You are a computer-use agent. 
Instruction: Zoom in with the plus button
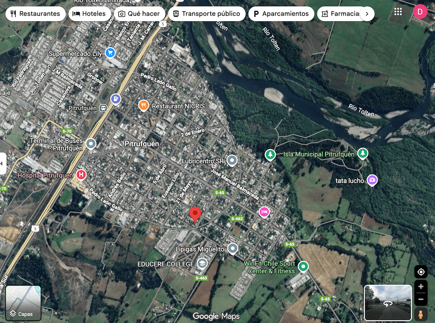(x=421, y=287)
